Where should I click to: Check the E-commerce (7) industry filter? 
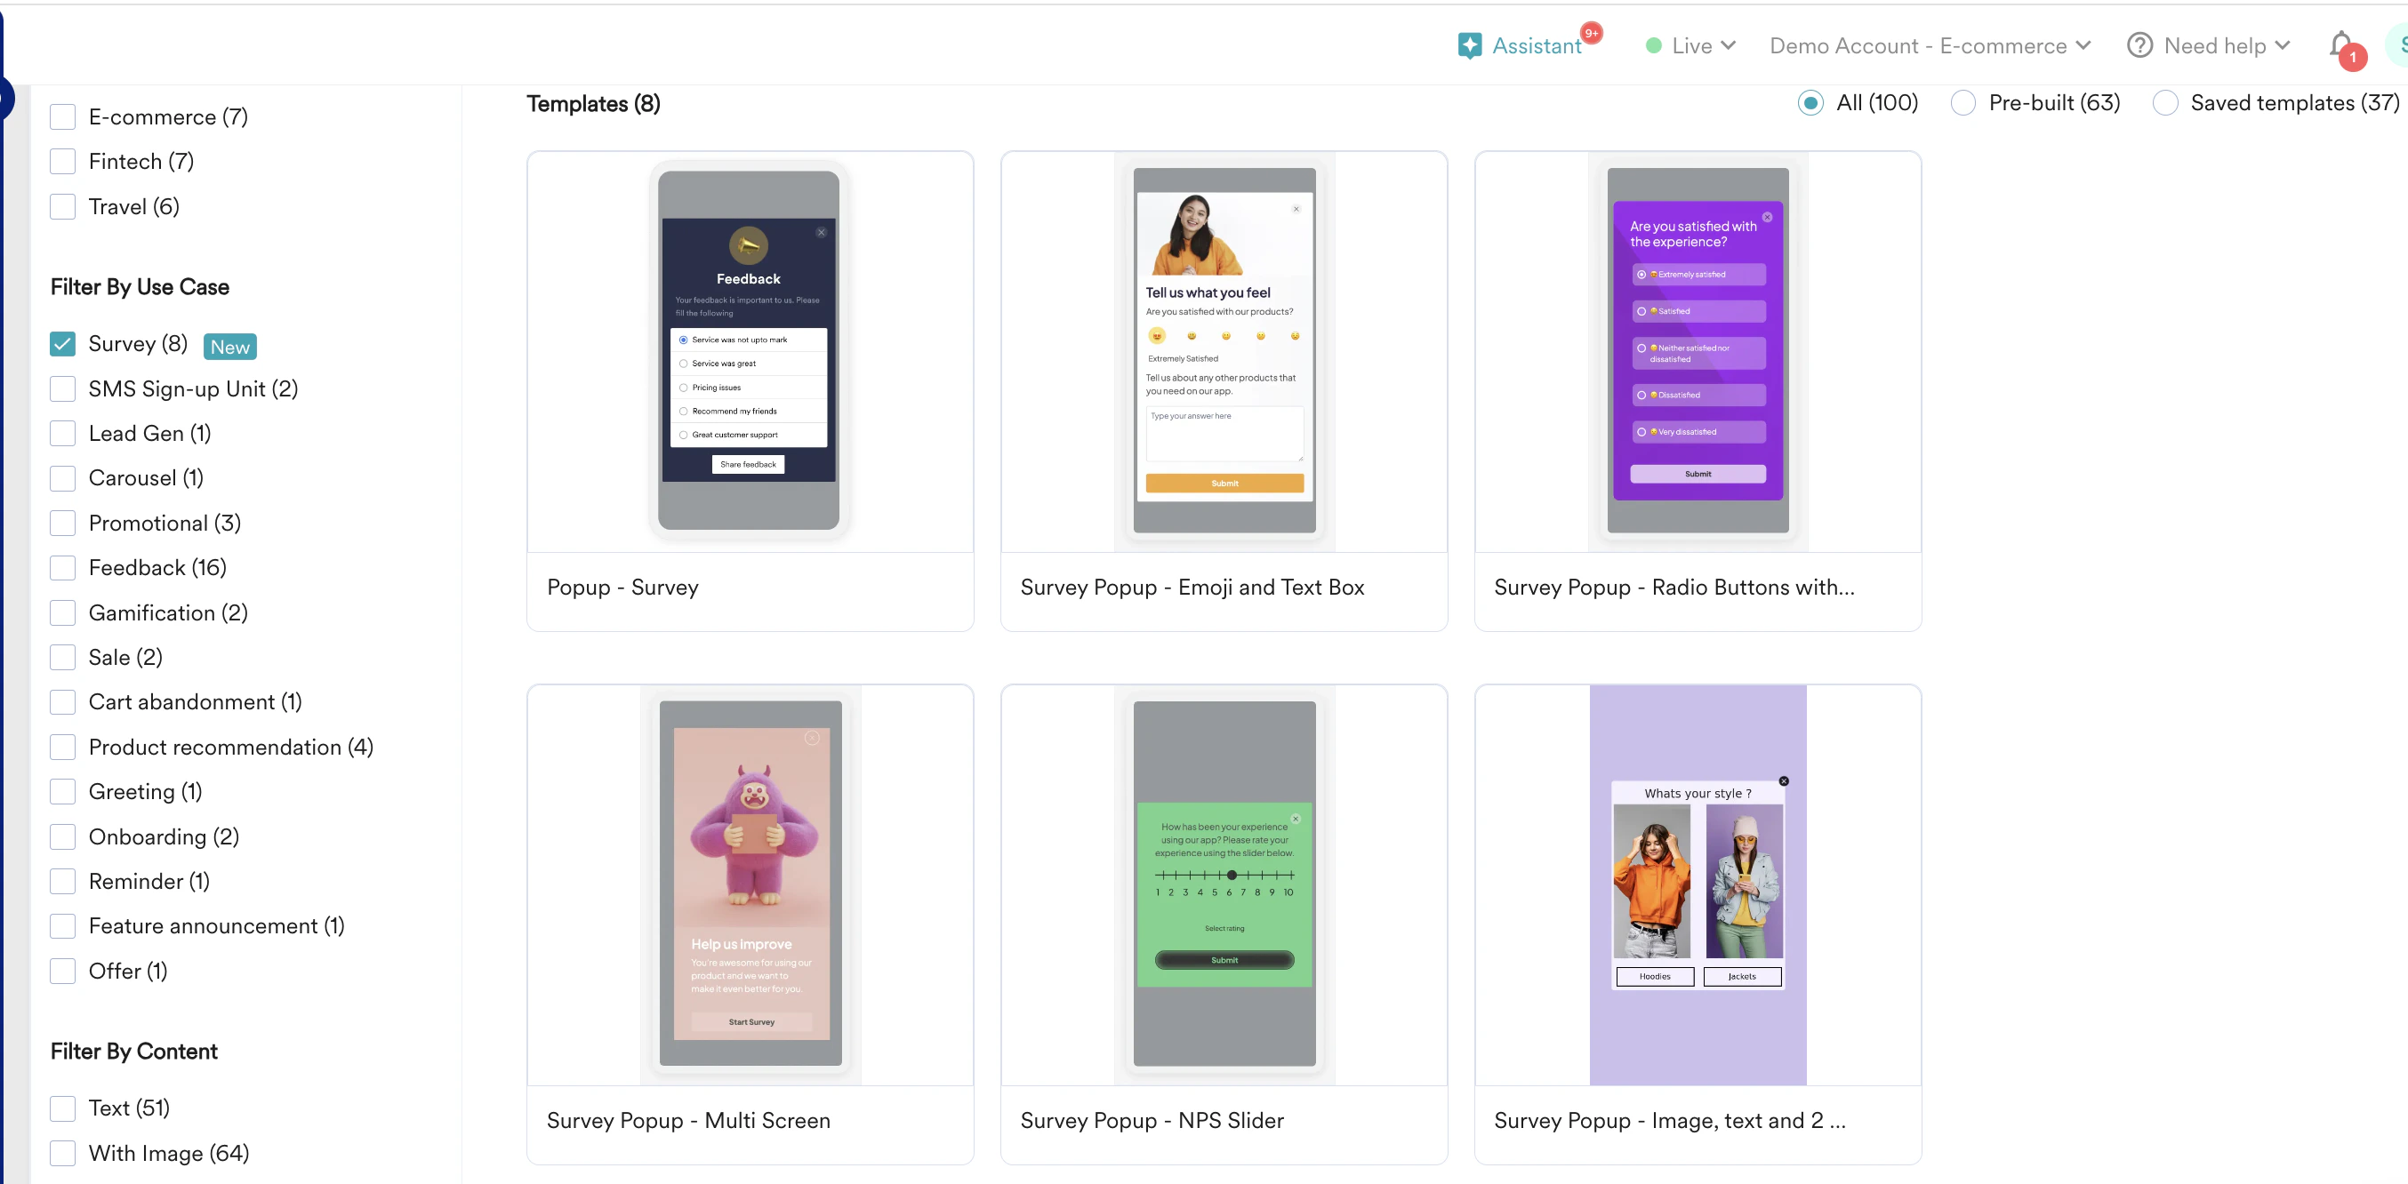(62, 116)
